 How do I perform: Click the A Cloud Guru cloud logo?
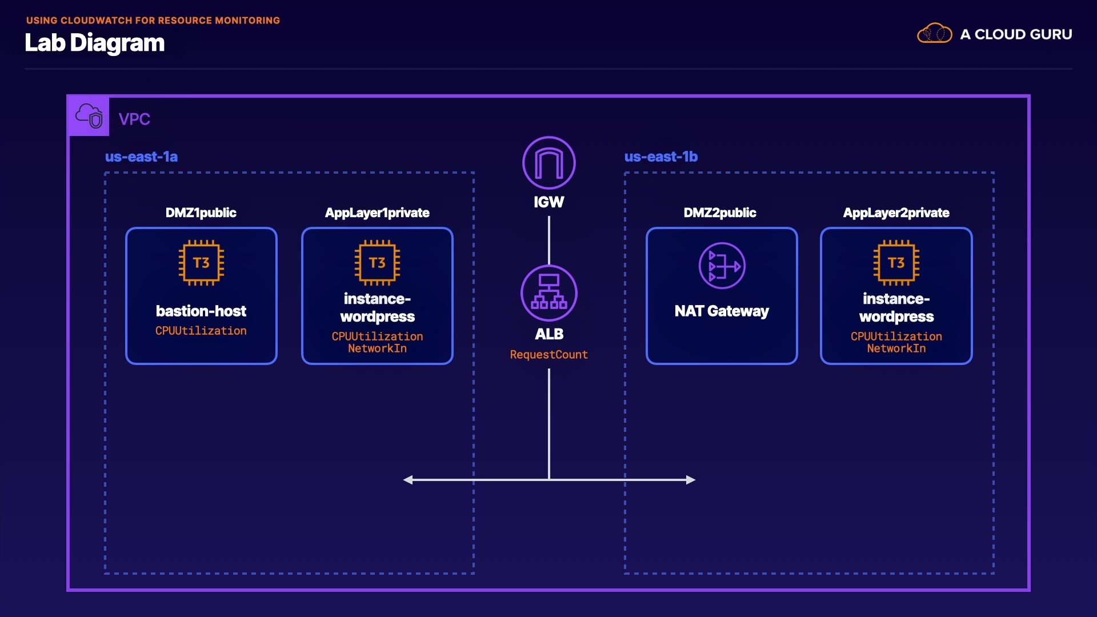click(x=934, y=34)
